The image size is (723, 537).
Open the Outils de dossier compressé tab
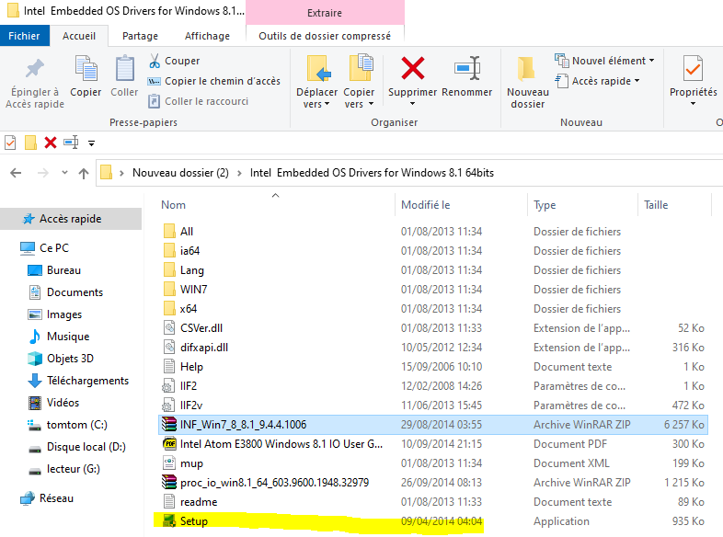(325, 36)
